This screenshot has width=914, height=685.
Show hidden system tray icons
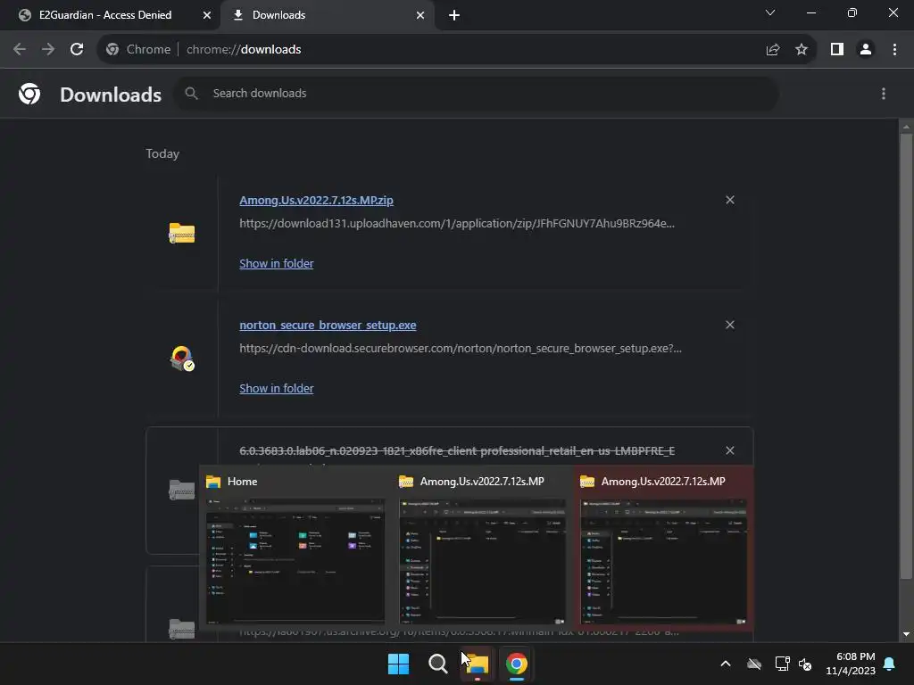pos(726,664)
